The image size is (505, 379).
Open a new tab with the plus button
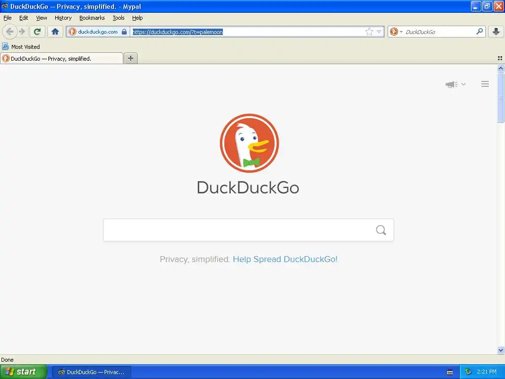click(x=130, y=58)
